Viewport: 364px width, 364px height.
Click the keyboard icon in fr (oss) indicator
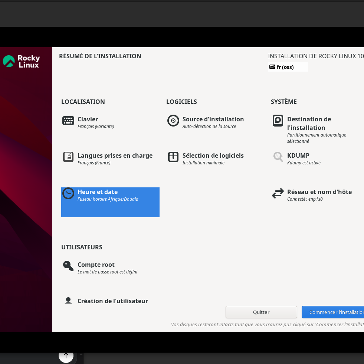[272, 67]
